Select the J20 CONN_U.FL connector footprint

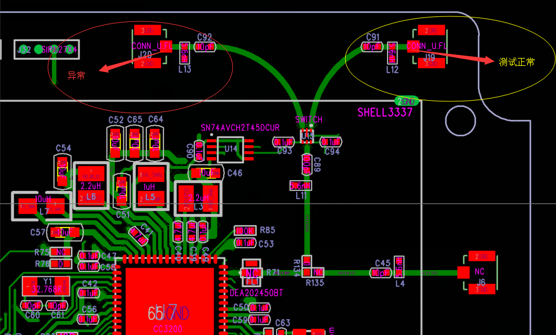tap(152, 47)
